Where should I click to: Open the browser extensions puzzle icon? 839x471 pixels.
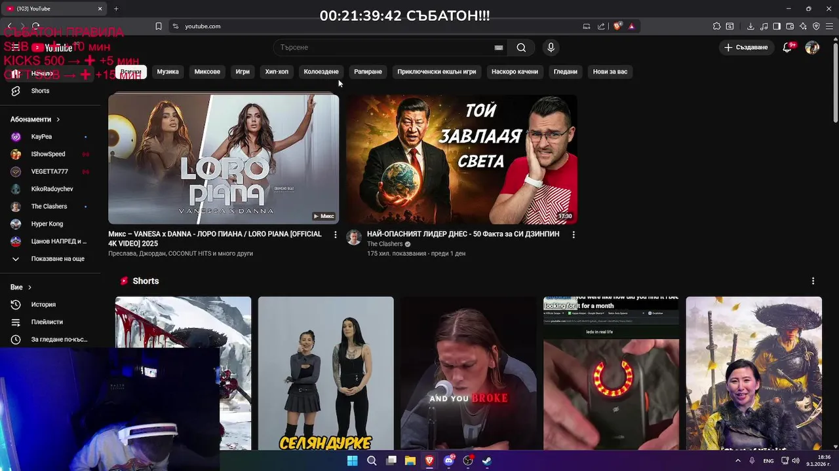[716, 26]
